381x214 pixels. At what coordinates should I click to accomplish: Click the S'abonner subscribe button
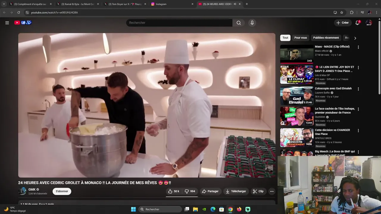pos(62,191)
